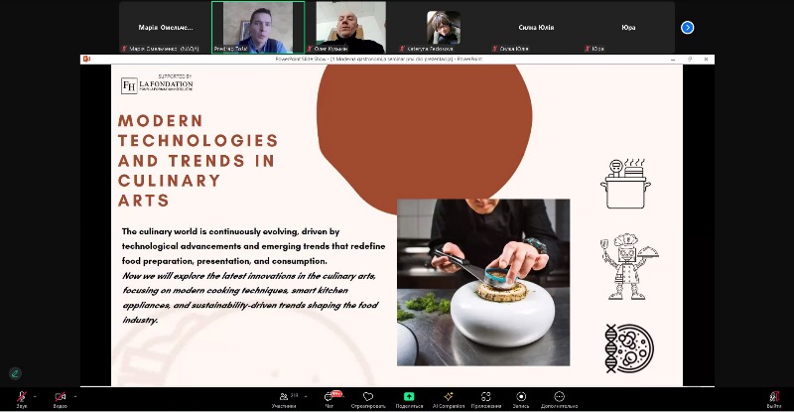Viewport: 794px width, 412px height.
Task: Click the steaming cooking pot icon
Action: pos(625,184)
